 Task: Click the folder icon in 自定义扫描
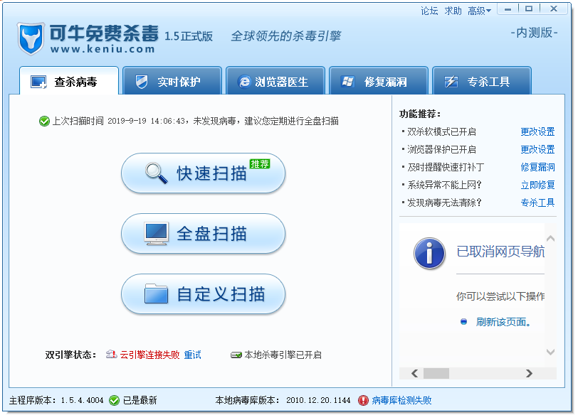pos(157,293)
